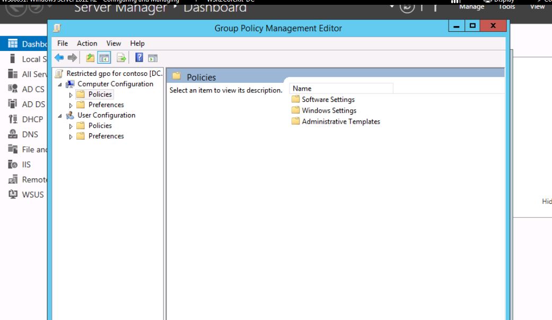This screenshot has height=320, width=552.
Task: Expand Preferences under User Configuration
Action: pos(71,136)
